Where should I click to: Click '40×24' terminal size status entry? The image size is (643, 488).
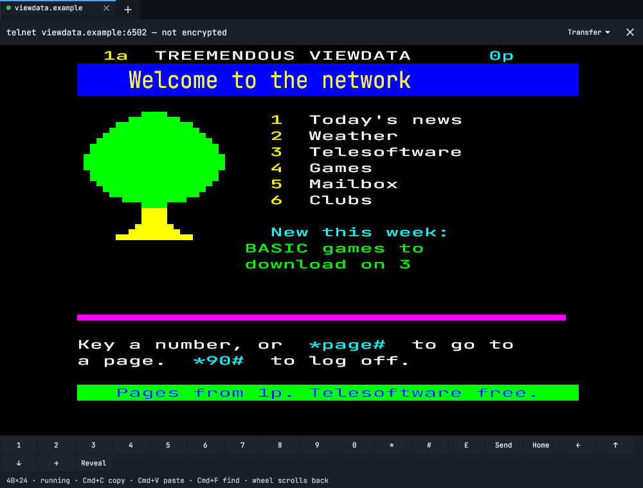[x=17, y=480]
